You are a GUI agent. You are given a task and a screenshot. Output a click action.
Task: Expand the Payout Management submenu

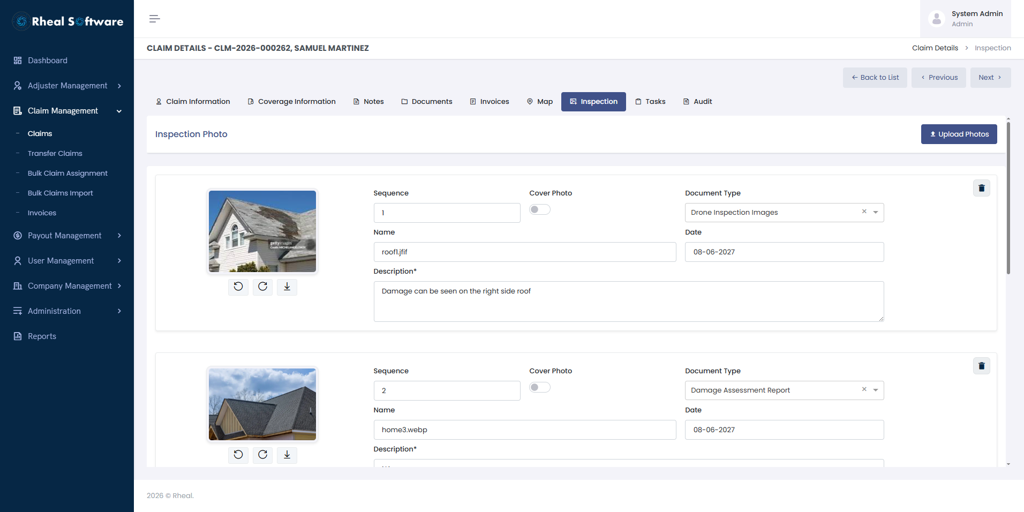(67, 236)
